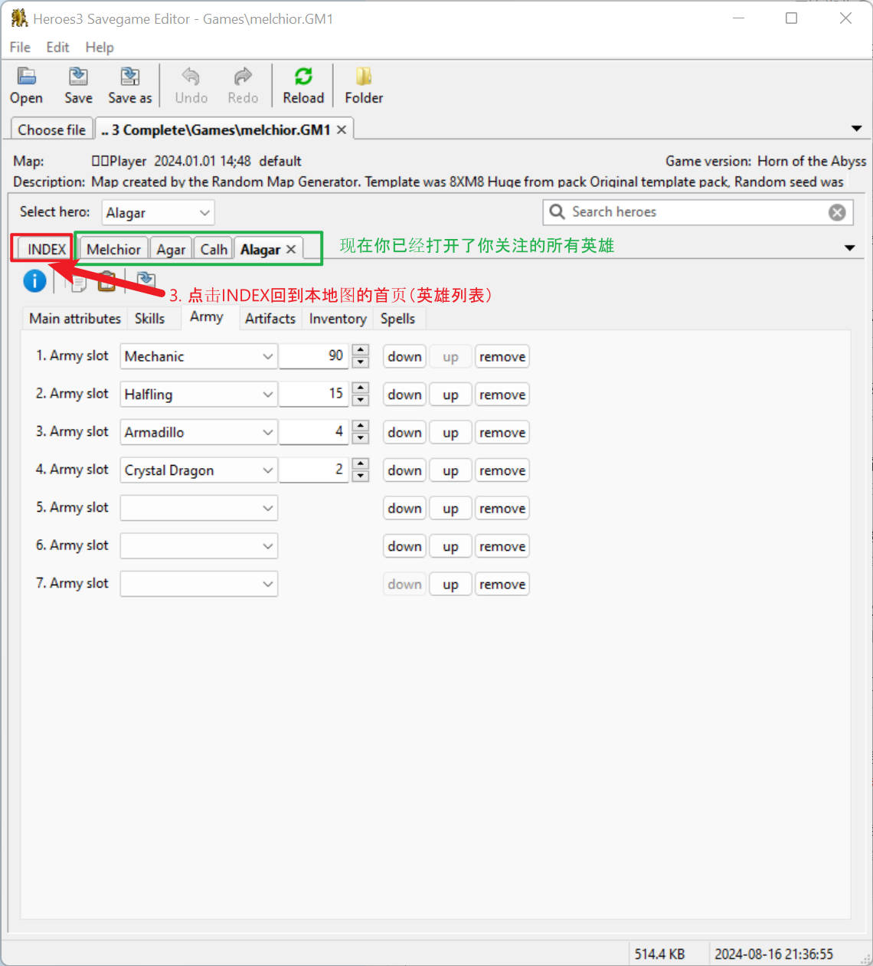Reload the savegame with the Reload icon
This screenshot has height=966, width=873.
tap(303, 77)
